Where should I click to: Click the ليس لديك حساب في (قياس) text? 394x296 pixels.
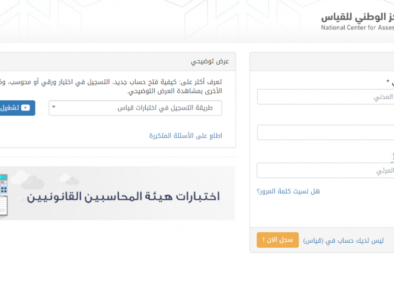click(343, 241)
